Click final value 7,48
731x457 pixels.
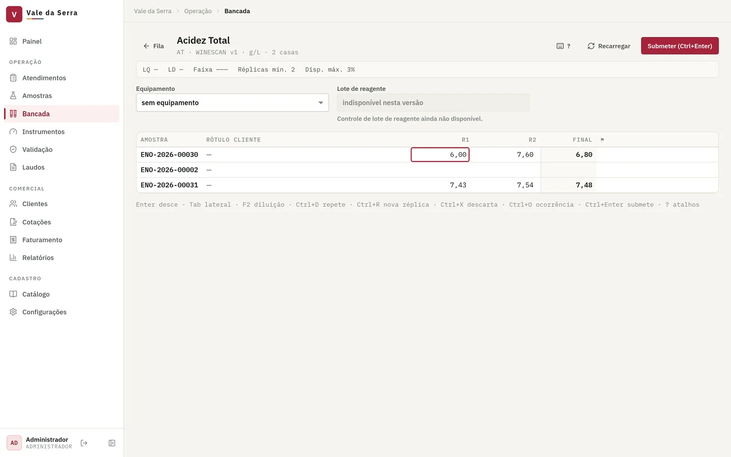click(x=584, y=185)
